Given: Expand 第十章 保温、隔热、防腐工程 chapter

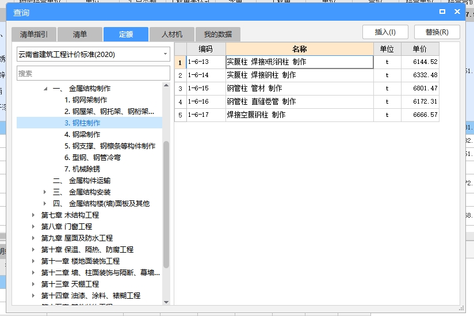Looking at the screenshot, I should 33,249.
